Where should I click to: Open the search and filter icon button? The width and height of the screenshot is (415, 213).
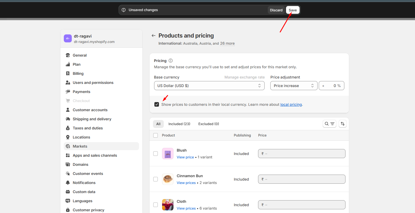(x=330, y=124)
